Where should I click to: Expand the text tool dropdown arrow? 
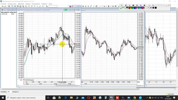[107, 6]
